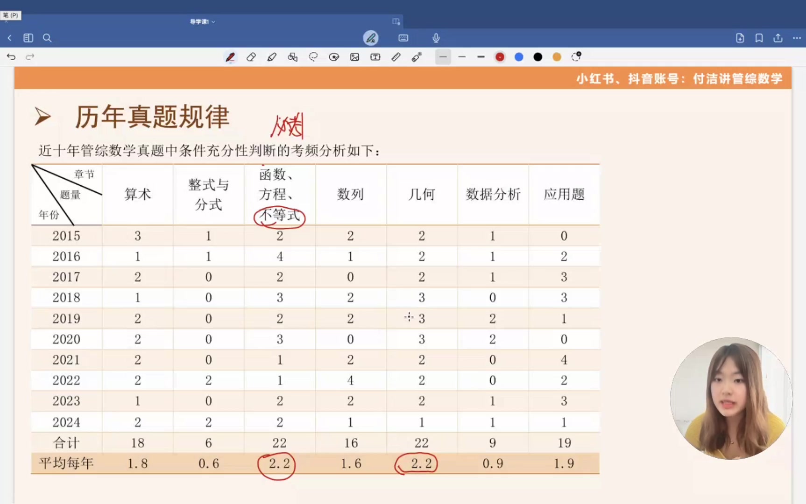Image resolution: width=806 pixels, height=504 pixels.
Task: Click the 数据分析 column header
Action: tap(493, 194)
